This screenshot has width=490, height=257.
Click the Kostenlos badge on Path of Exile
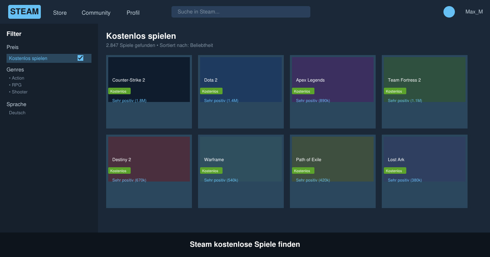(303, 171)
